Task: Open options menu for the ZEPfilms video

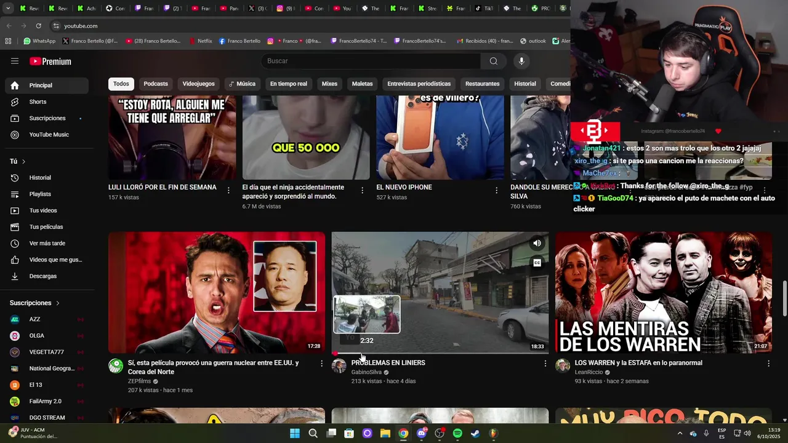Action: [x=321, y=364]
